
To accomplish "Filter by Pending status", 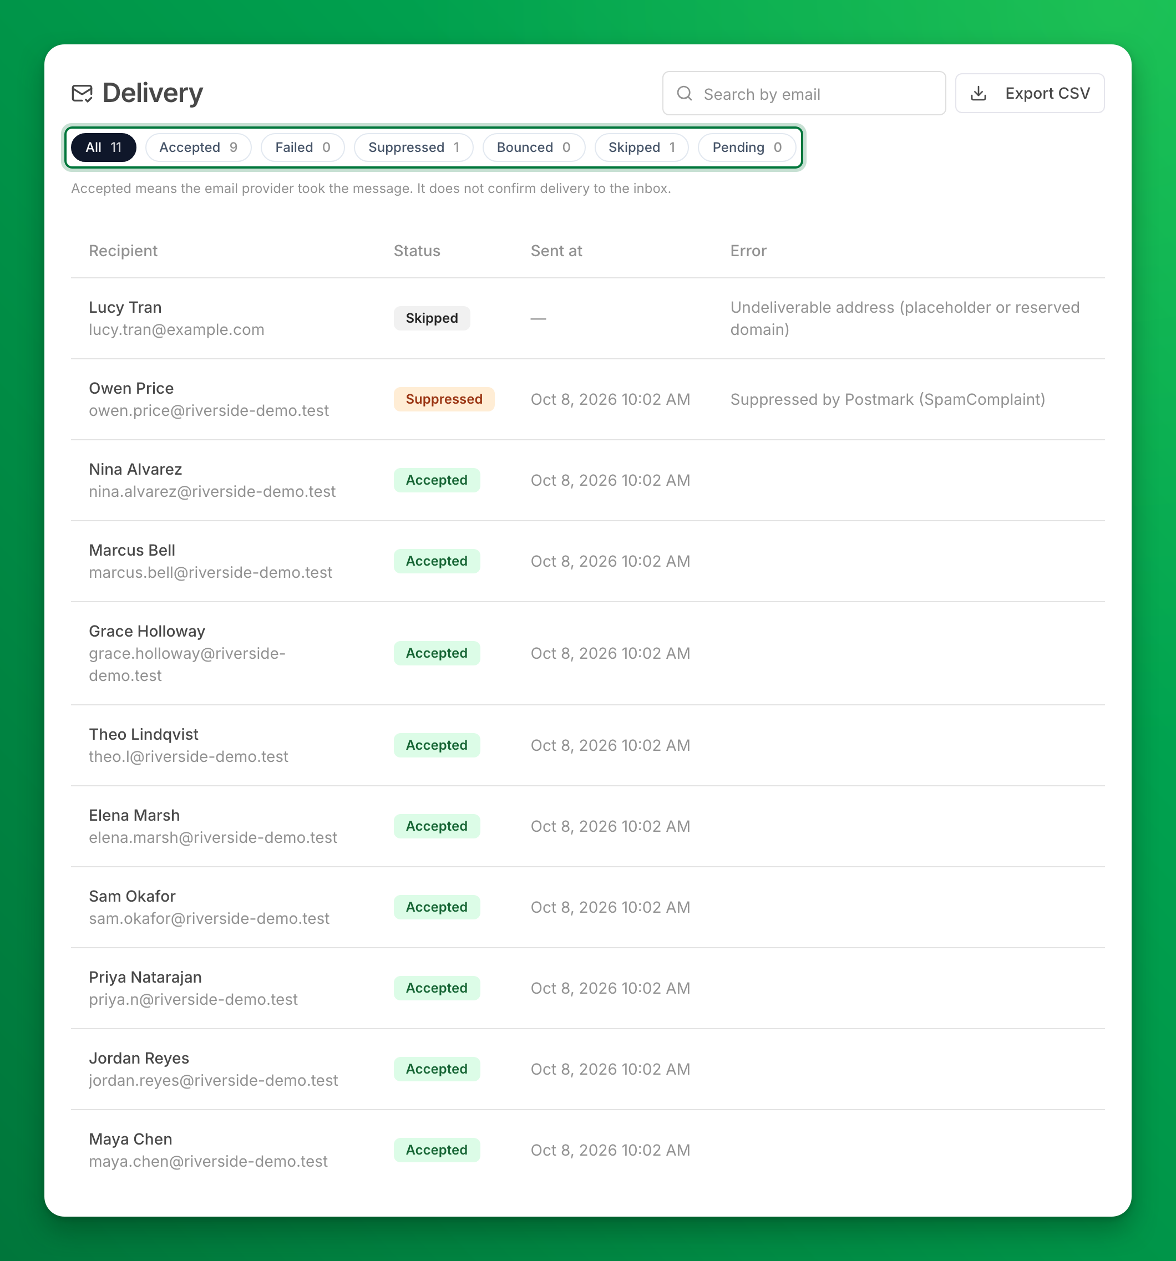I will pyautogui.click(x=747, y=148).
